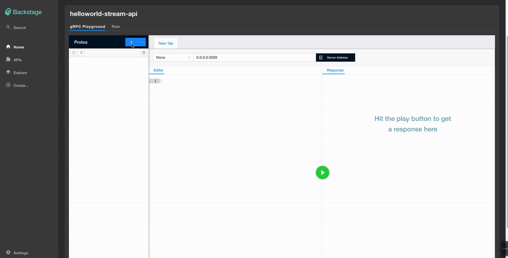Switch to the gRPC Playground tab
The height and width of the screenshot is (258, 508).
coord(87,27)
